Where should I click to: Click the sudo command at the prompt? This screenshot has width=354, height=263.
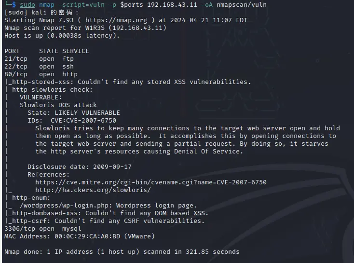pyautogui.click(x=27, y=4)
